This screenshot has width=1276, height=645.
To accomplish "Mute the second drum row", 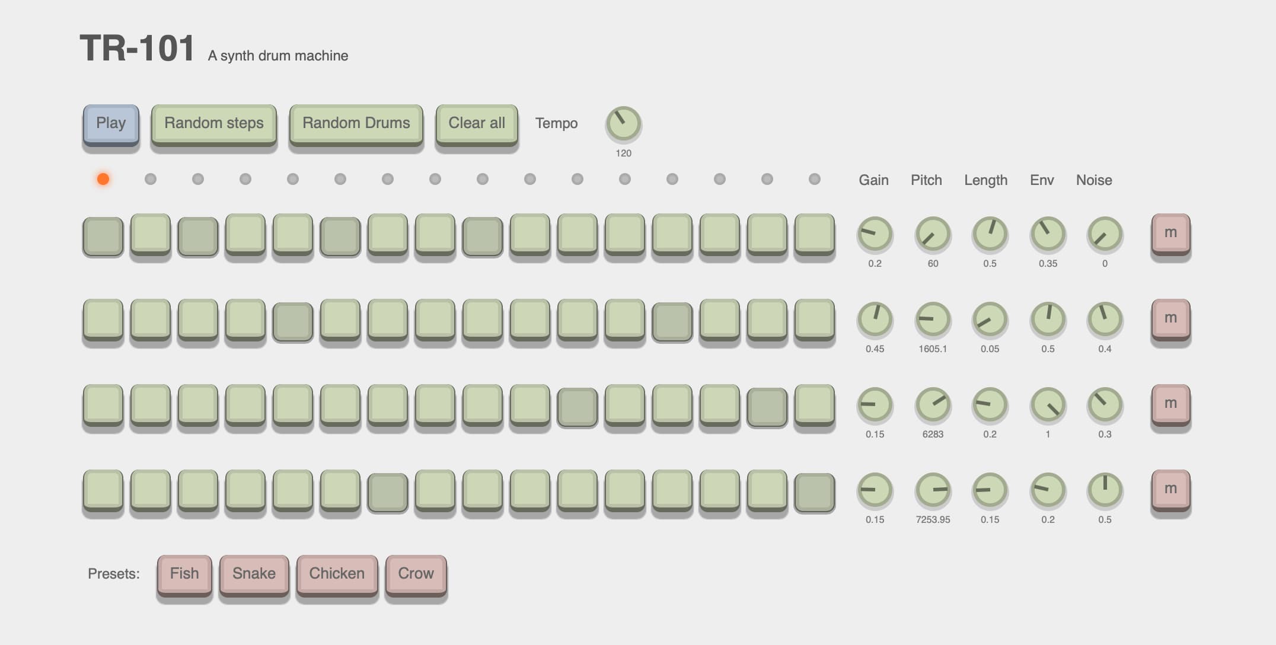I will [x=1170, y=318].
